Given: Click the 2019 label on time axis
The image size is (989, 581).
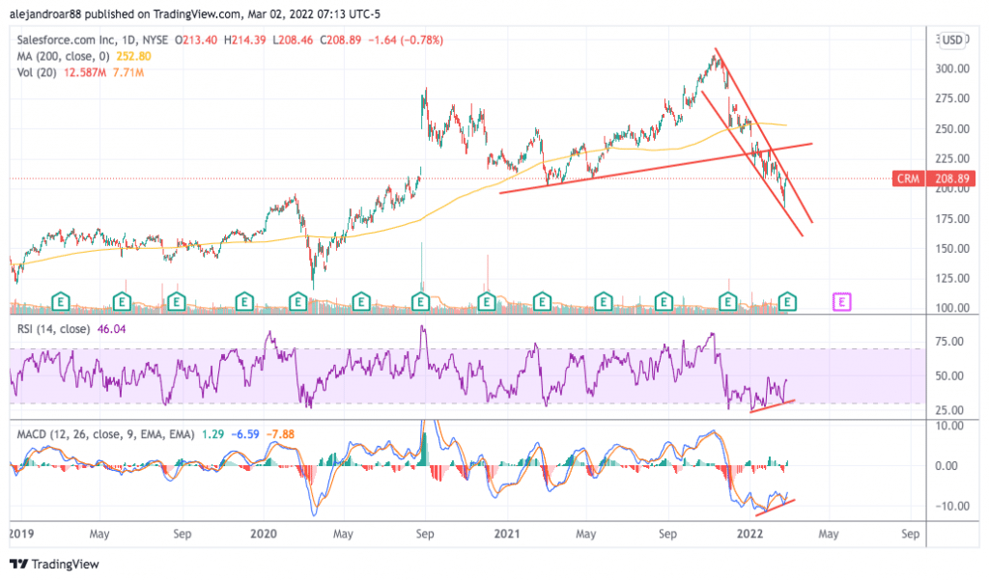Looking at the screenshot, I should point(21,534).
